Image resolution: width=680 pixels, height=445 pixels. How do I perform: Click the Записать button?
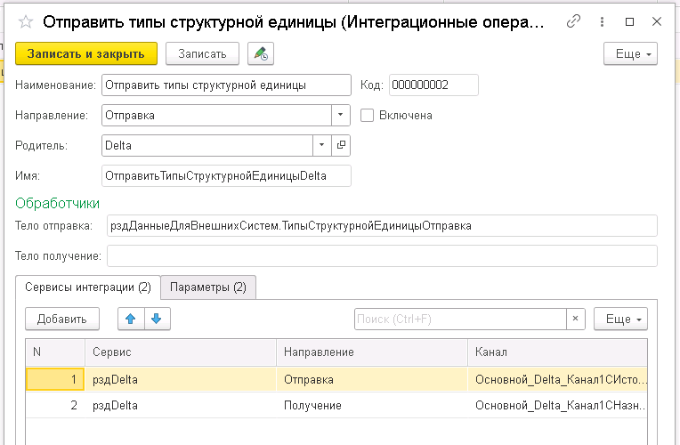click(202, 54)
